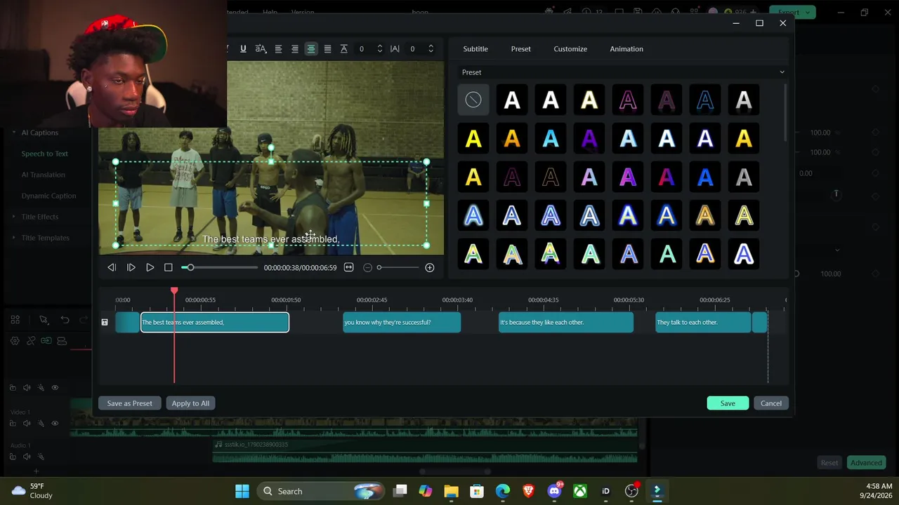
Task: Step to the previous frame
Action: pos(112,267)
